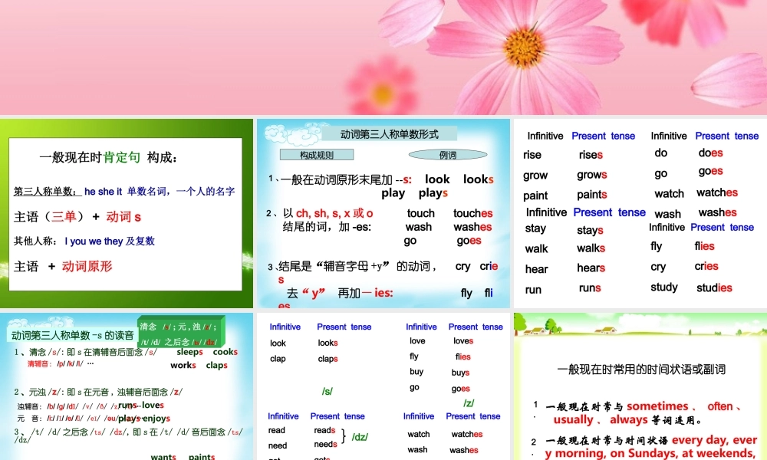The height and width of the screenshot is (460, 767).
Task: Click the word hears beside hear
Action: (591, 268)
